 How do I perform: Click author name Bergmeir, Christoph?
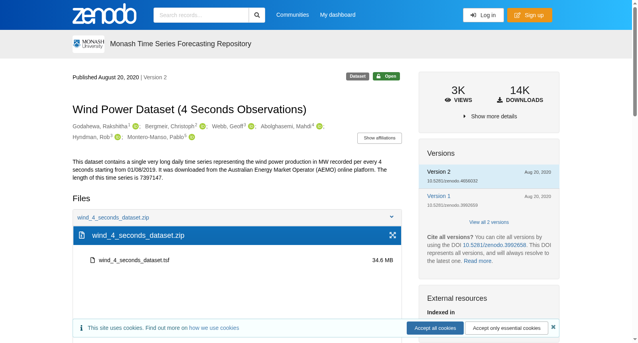(170, 126)
